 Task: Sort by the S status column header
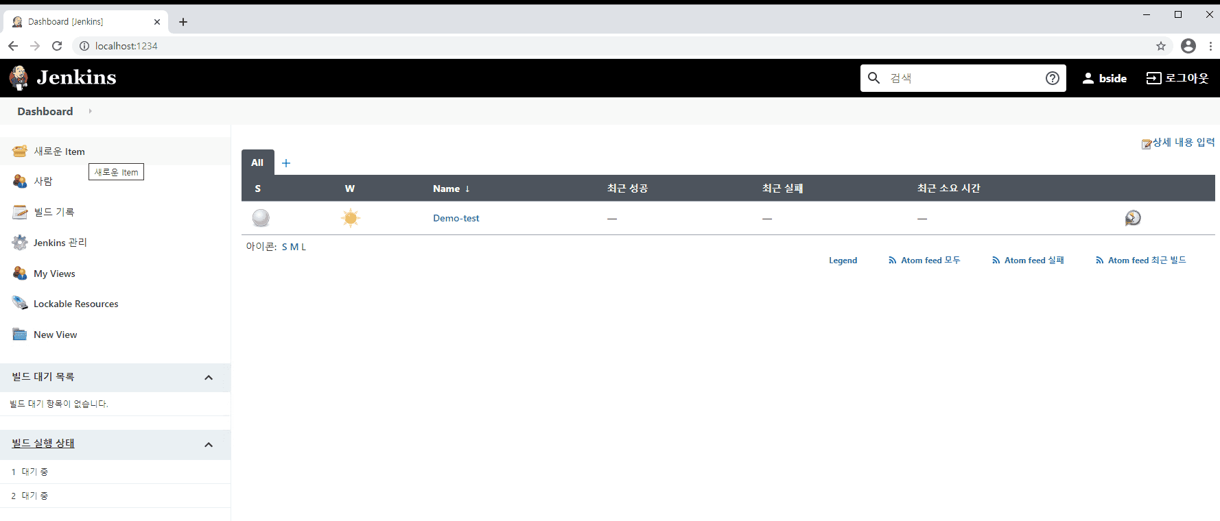tap(258, 189)
